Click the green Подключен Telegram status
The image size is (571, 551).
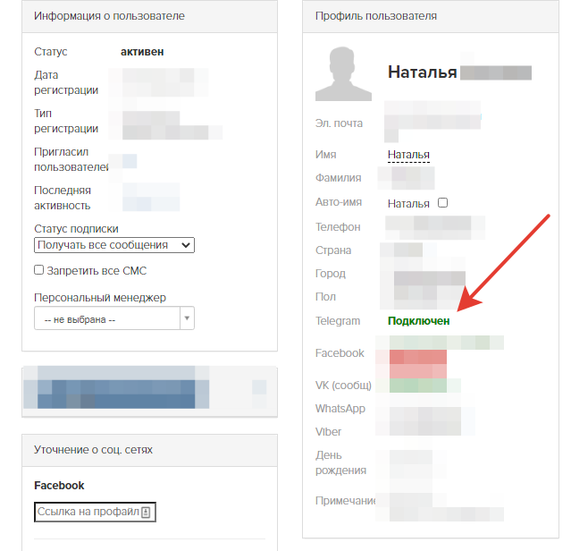pos(418,321)
